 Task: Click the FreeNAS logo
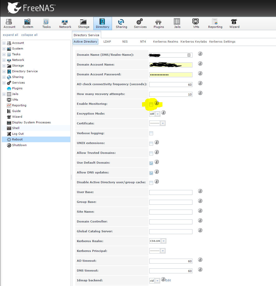(31, 8)
